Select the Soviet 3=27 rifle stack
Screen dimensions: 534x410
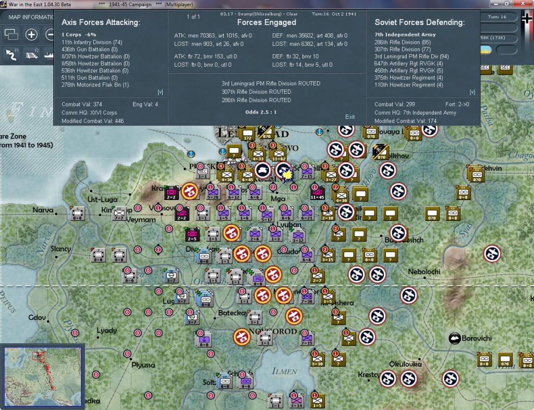pos(331,175)
